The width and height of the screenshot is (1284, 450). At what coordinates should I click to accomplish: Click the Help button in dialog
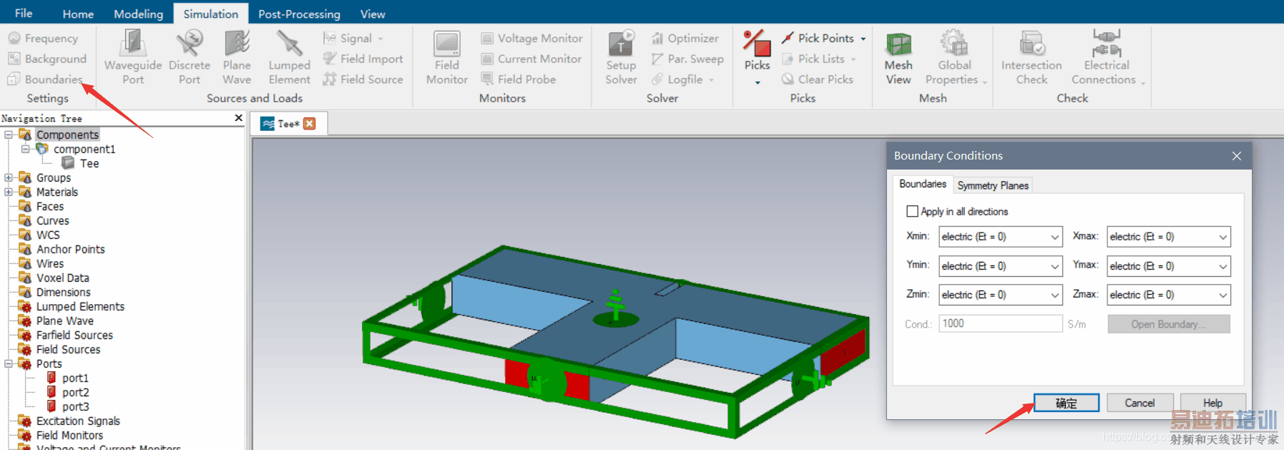pyautogui.click(x=1212, y=403)
